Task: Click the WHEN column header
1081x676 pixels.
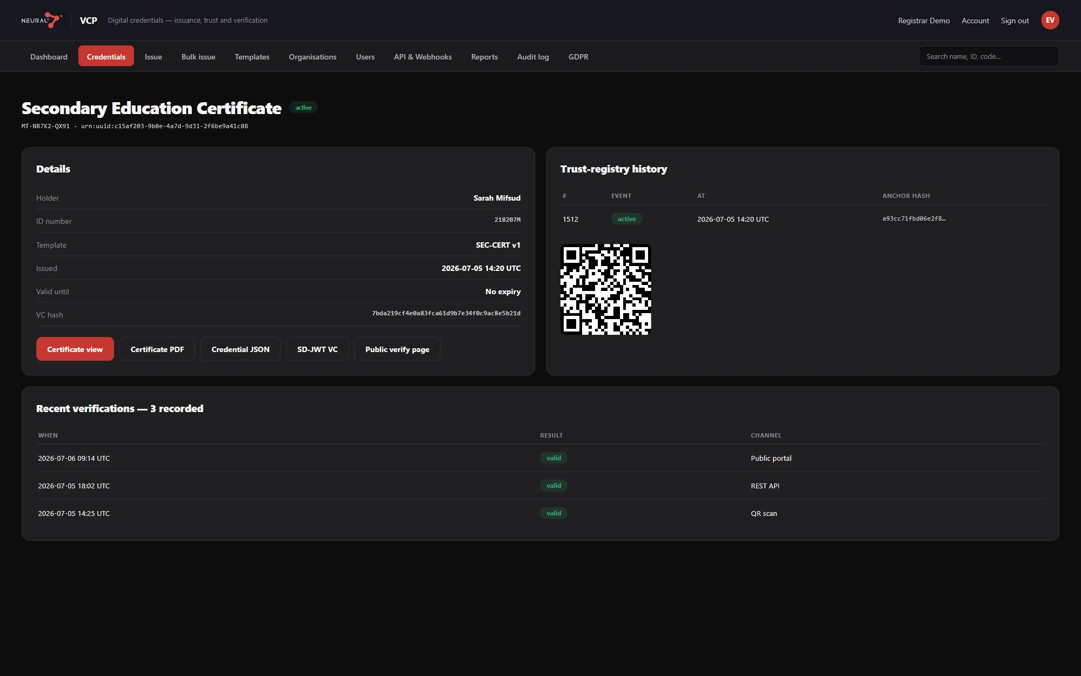Action: (x=48, y=435)
